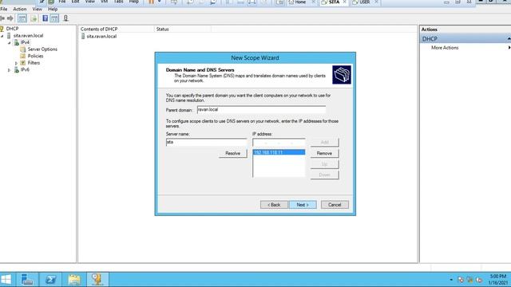Click the last DHCP toolbar icon
511x287 pixels.
(65, 18)
